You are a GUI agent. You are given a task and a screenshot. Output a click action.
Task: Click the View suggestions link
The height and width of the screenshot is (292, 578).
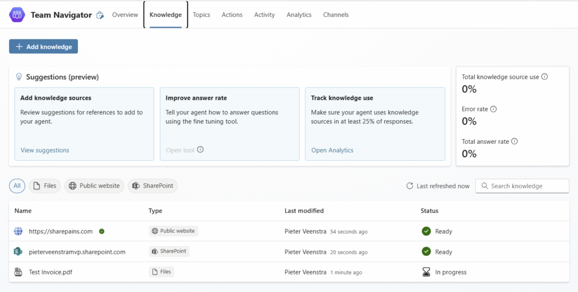click(x=45, y=151)
